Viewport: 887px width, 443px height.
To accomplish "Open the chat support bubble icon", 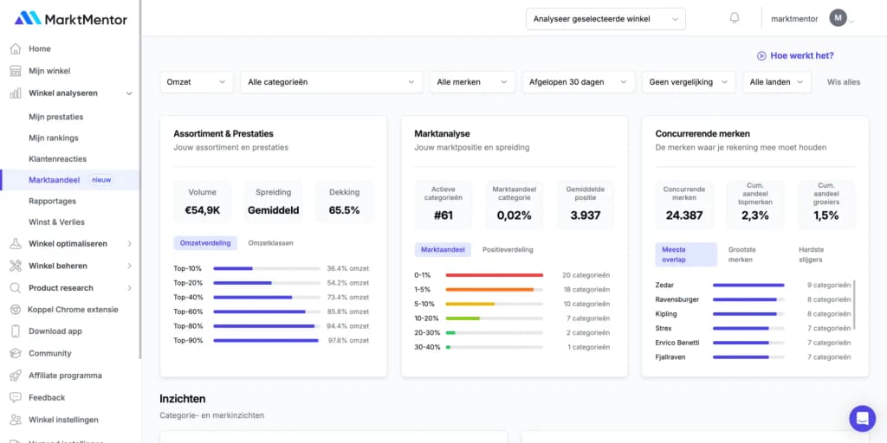I will [x=862, y=419].
